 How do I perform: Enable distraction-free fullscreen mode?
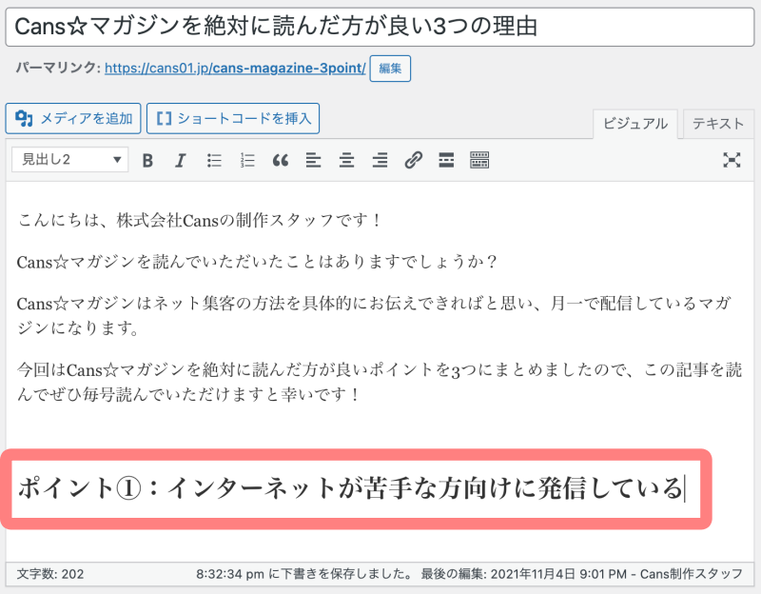click(x=731, y=160)
